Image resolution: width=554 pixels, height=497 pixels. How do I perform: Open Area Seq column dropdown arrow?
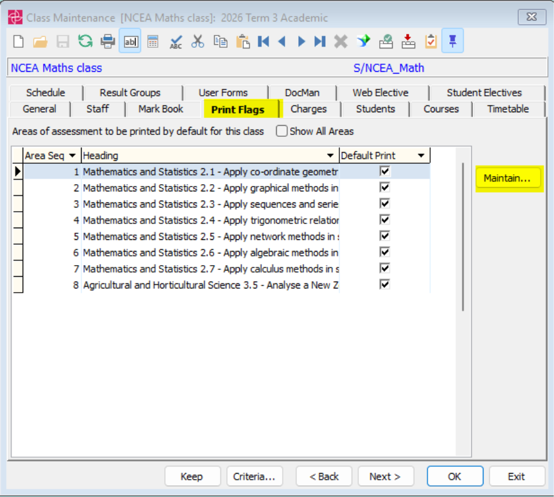click(72, 156)
